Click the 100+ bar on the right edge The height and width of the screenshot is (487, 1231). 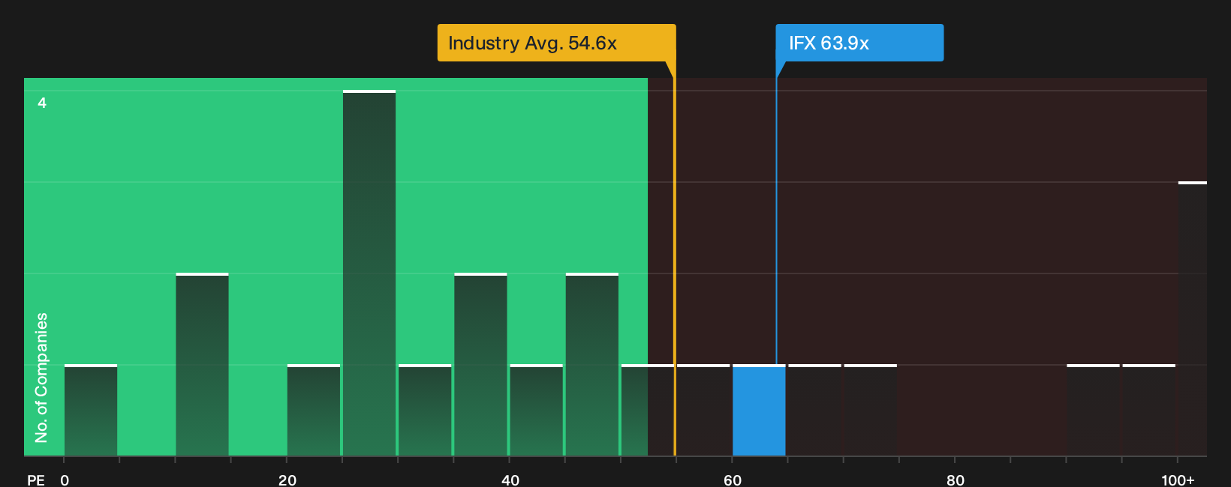click(1192, 318)
